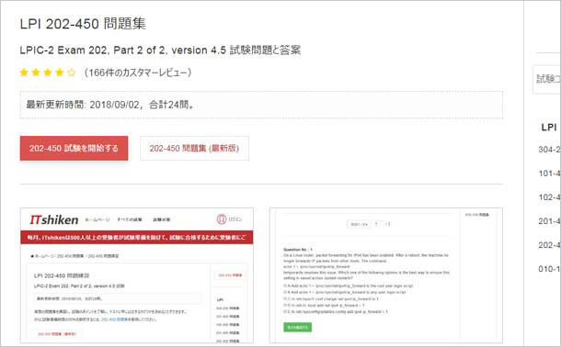Select the 010-1 exam link in sidebar
The width and height of the screenshot is (561, 347).
(x=549, y=269)
